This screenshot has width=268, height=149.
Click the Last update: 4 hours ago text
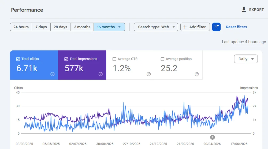(x=244, y=42)
